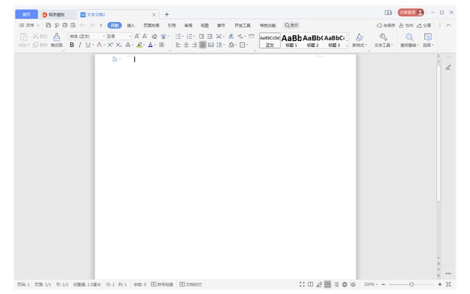Open Find and Replace magnifier tool
Image resolution: width=470 pixels, height=294 pixels.
409,40
